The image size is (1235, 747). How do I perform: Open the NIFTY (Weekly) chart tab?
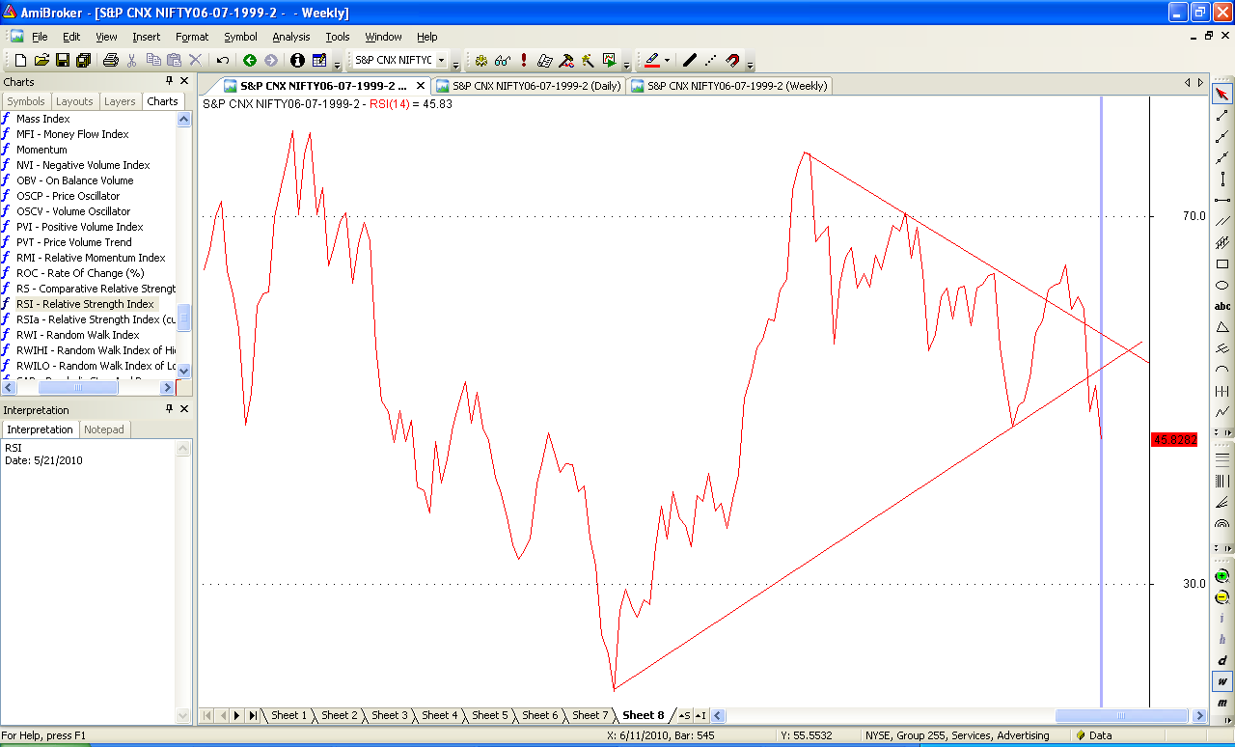point(728,85)
